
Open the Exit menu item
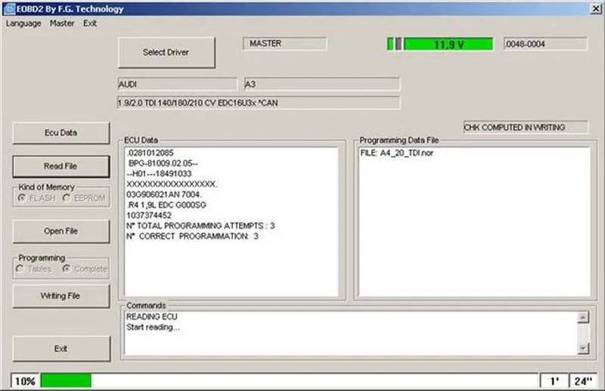90,23
